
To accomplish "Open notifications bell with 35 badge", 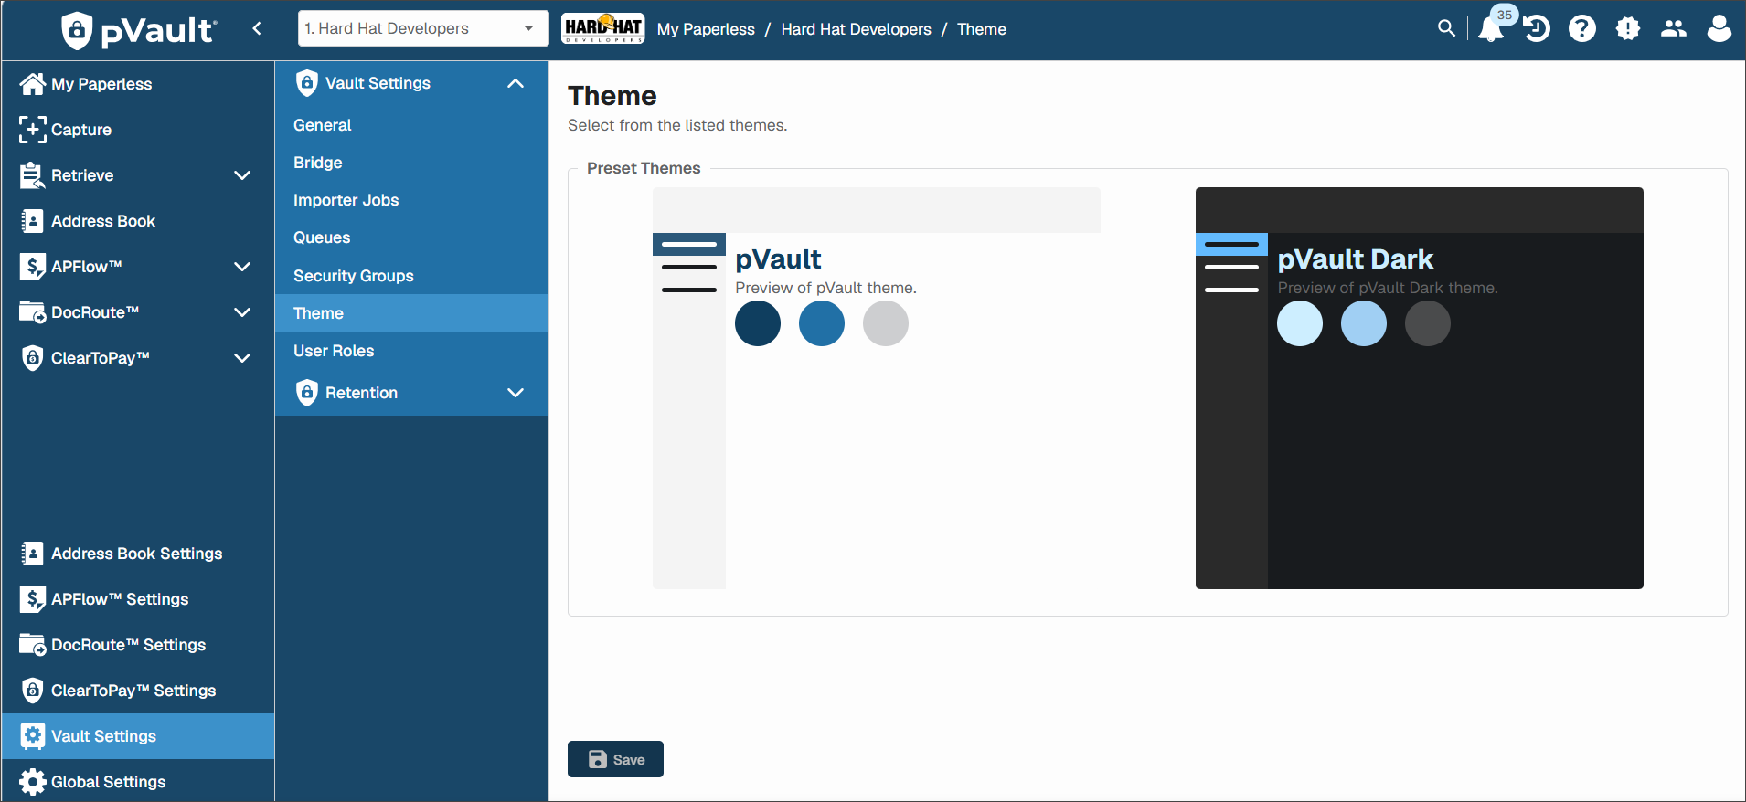I will [x=1492, y=28].
